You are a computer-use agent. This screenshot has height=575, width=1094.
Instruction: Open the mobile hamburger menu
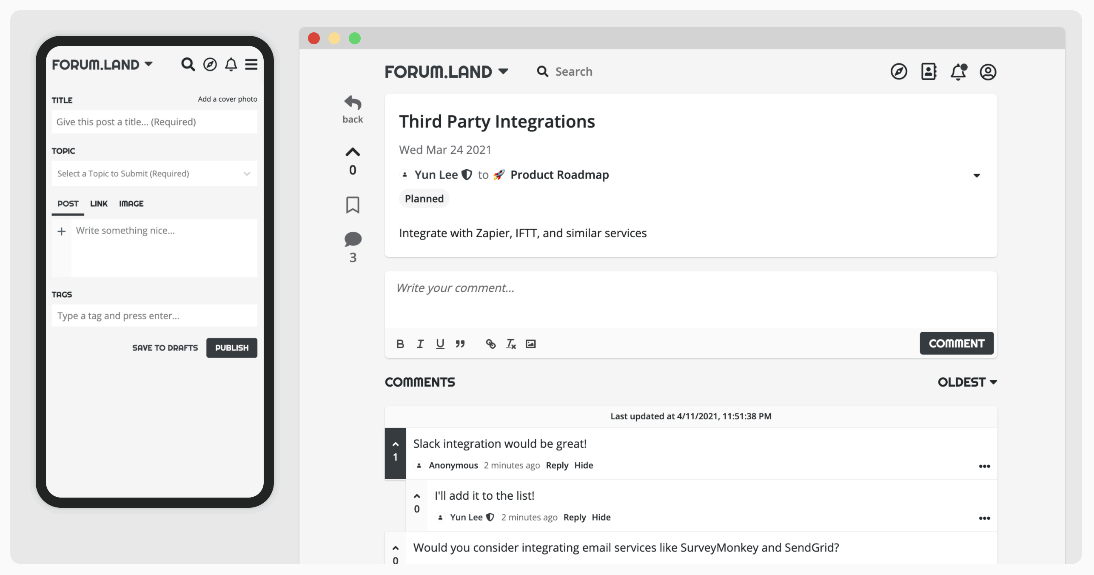[251, 65]
